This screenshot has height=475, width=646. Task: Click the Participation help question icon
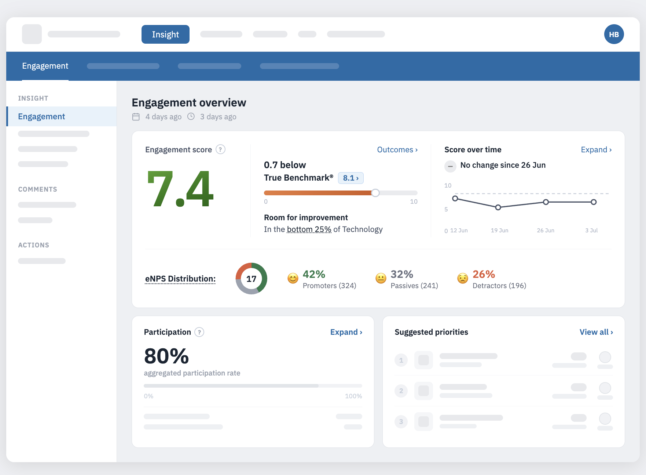pos(199,332)
